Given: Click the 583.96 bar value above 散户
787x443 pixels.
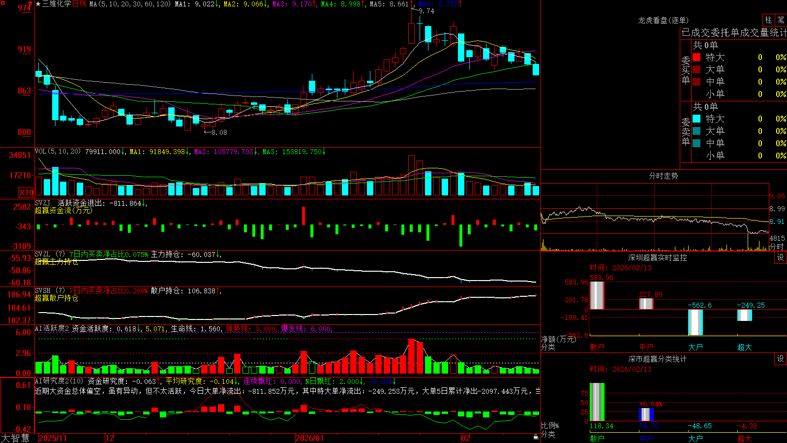Looking at the screenshot, I should pos(602,278).
